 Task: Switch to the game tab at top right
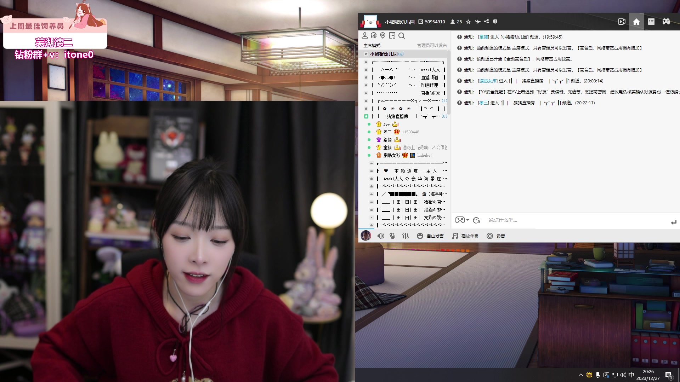[666, 22]
